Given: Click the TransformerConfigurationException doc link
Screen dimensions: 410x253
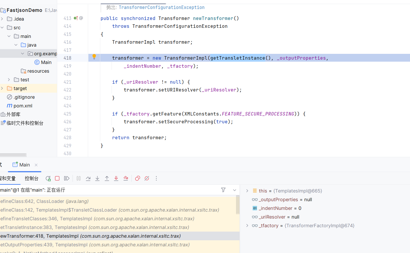Looking at the screenshot, I should point(162,7).
